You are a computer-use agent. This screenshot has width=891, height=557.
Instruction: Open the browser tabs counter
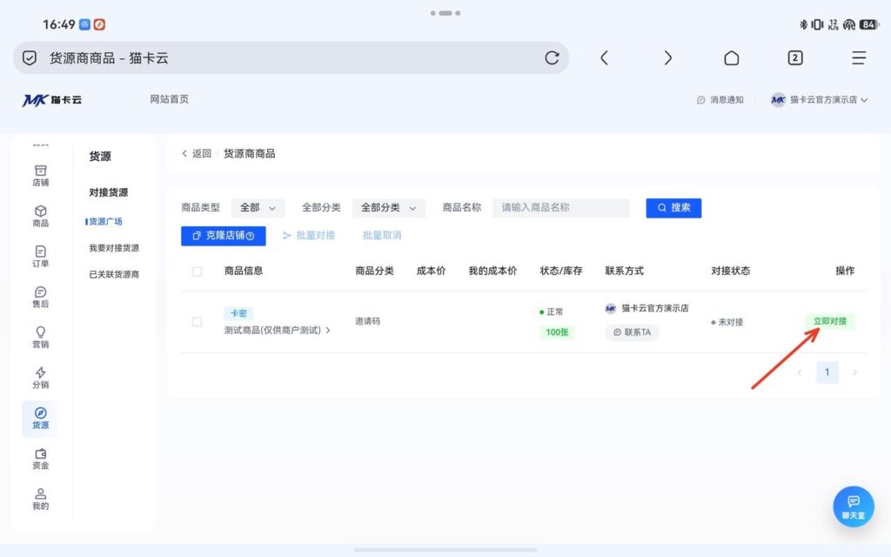(795, 58)
